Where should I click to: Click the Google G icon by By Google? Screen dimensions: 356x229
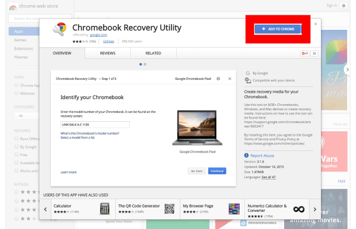248,73
